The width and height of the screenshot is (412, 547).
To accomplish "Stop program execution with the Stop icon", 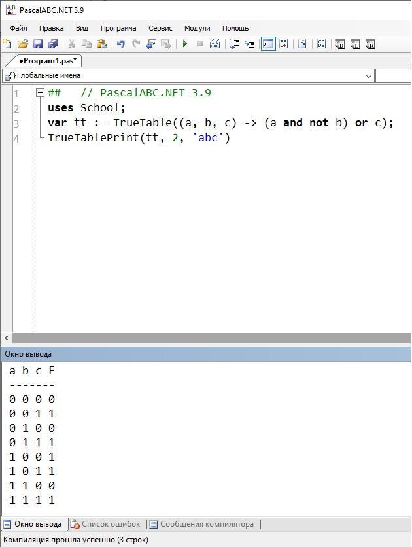I will (x=200, y=44).
